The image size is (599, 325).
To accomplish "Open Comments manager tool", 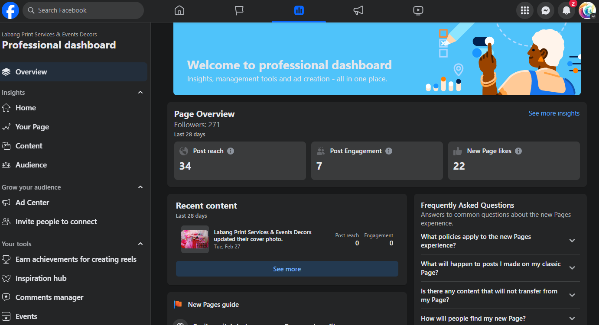I will (74, 297).
